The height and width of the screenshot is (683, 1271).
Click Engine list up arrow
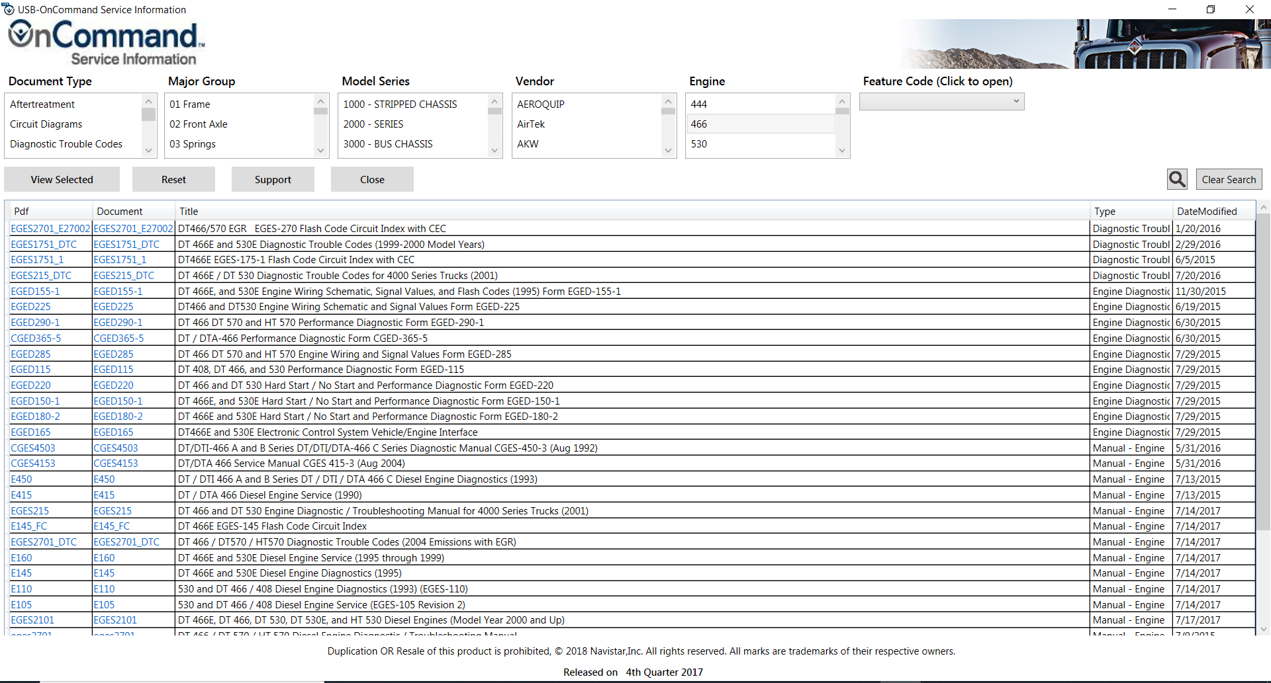(x=842, y=101)
